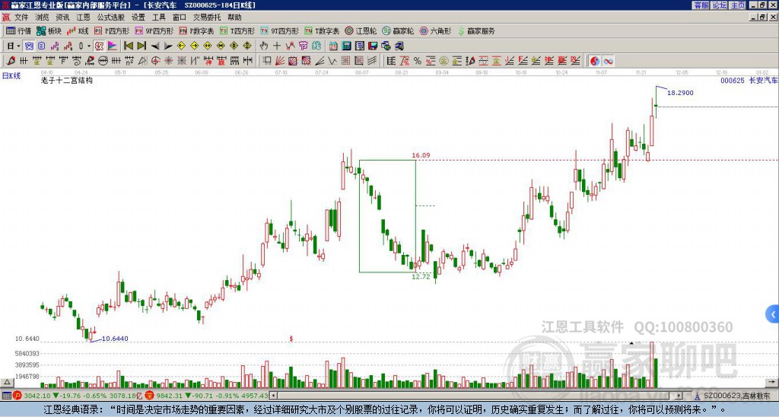Open the P四方形 tool
This screenshot has width=779, height=417.
pyautogui.click(x=112, y=30)
